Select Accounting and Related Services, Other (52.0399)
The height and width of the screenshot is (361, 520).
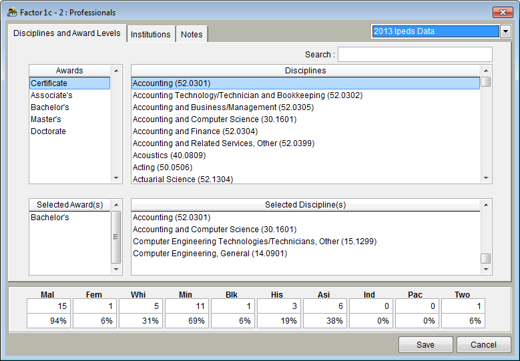tap(306, 143)
